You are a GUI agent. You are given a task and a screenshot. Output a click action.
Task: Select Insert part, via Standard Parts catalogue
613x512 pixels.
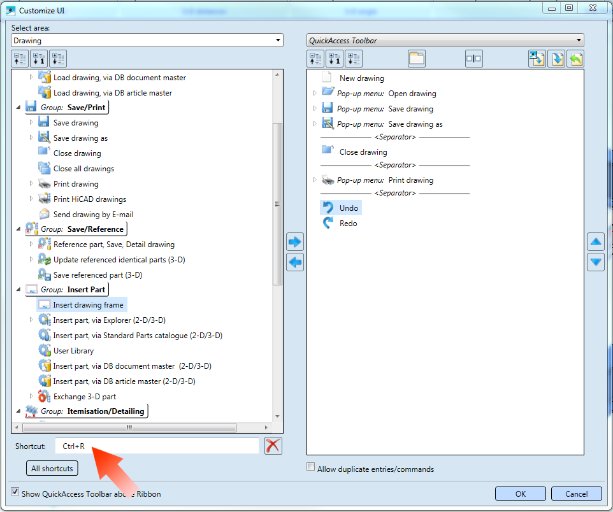click(x=138, y=336)
